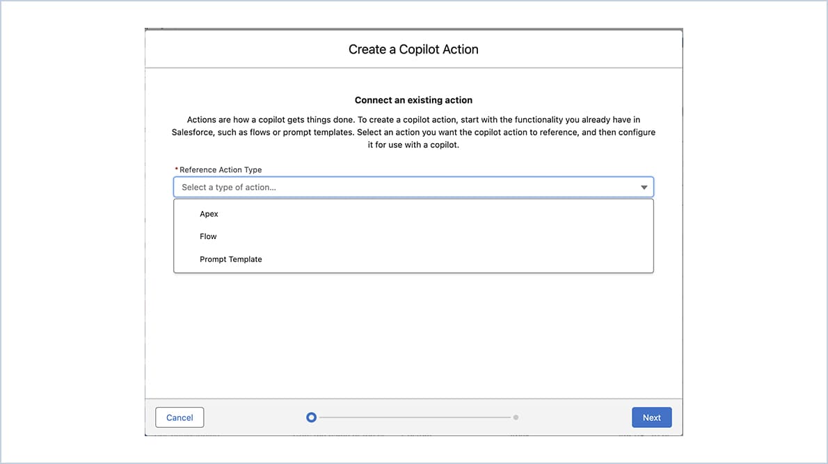Click the instructional text paragraph
This screenshot has height=464, width=828.
tap(413, 132)
